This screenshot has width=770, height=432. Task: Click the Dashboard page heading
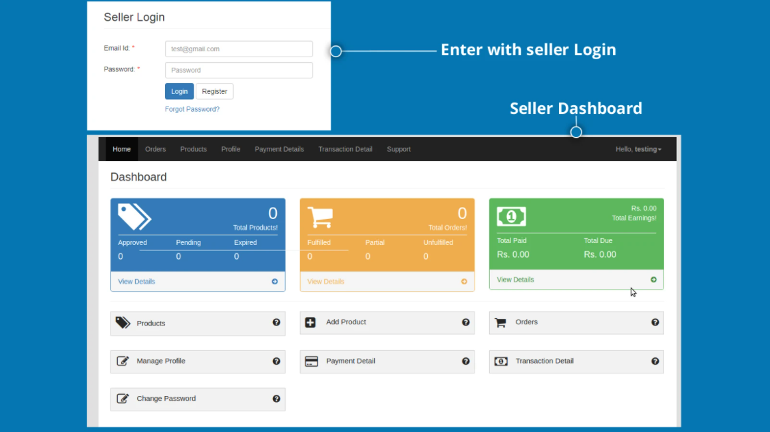tap(138, 177)
